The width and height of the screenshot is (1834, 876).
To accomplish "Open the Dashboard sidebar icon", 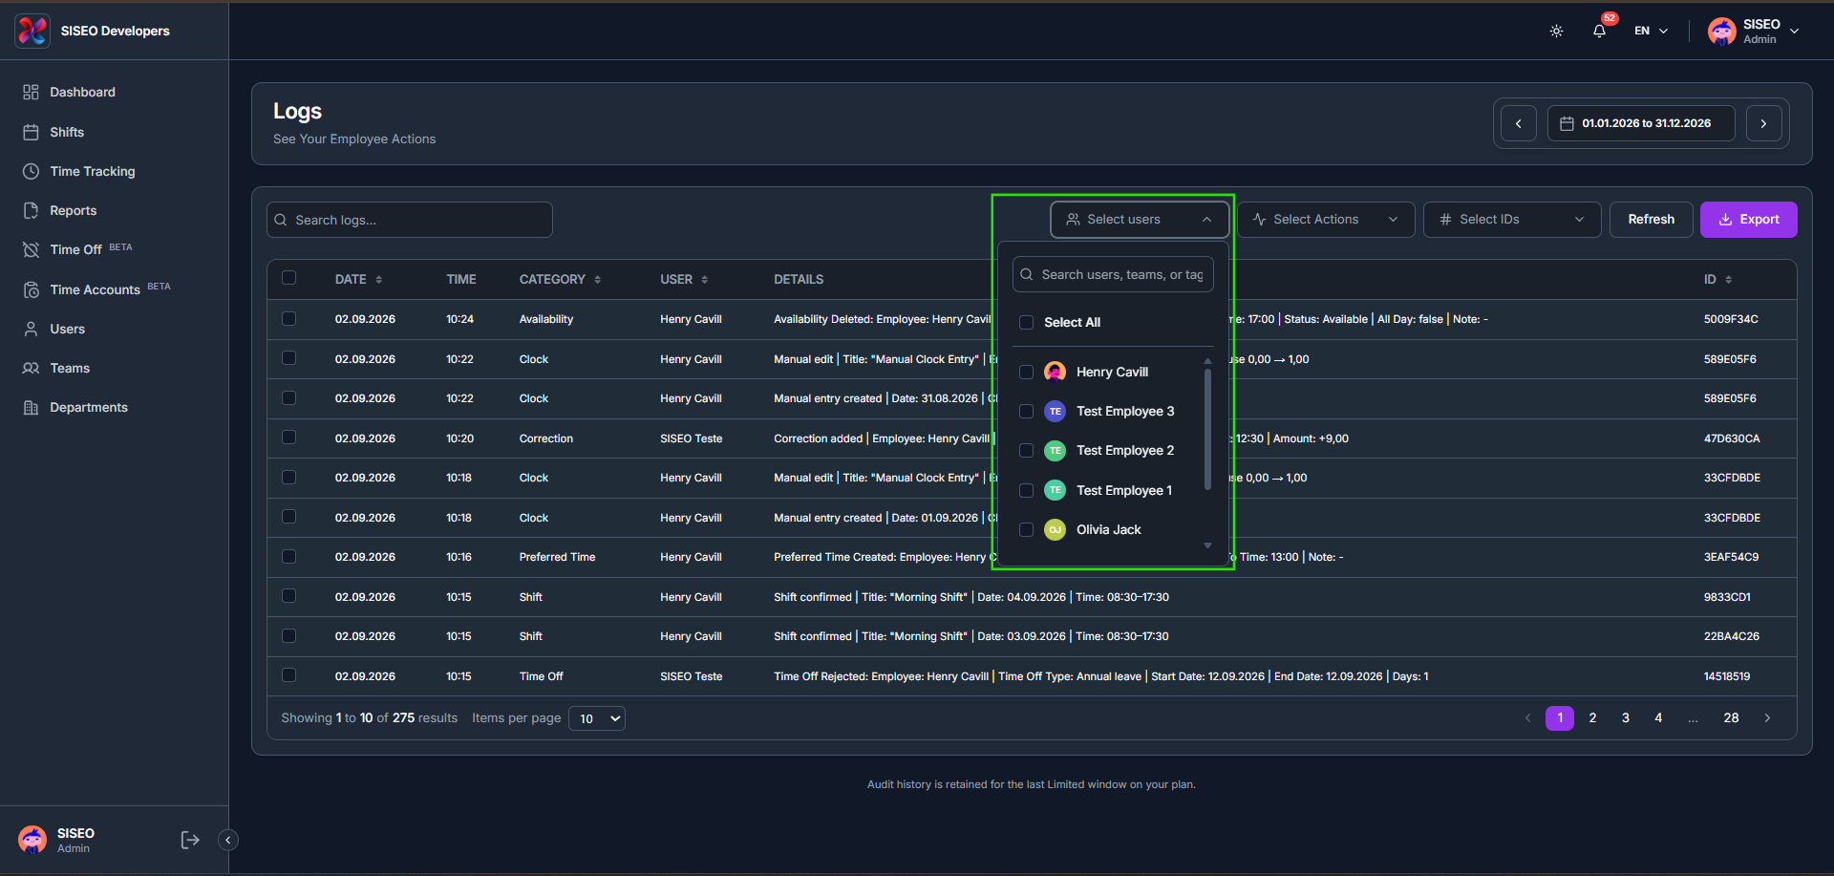I will click(31, 92).
